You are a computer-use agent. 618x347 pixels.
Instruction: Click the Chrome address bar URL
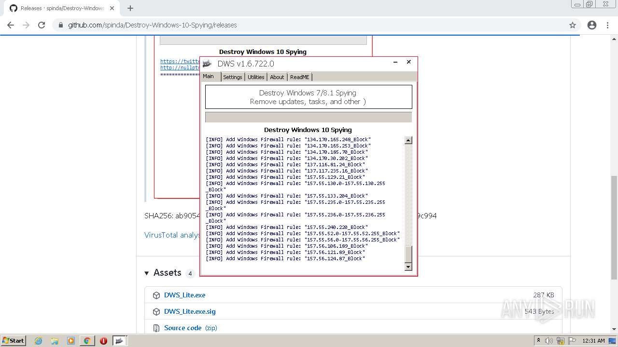pos(153,25)
